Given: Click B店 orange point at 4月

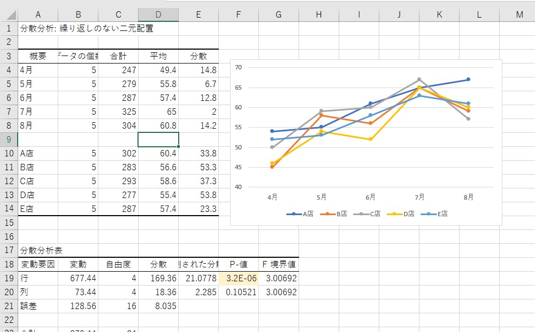Looking at the screenshot, I should (272, 167).
